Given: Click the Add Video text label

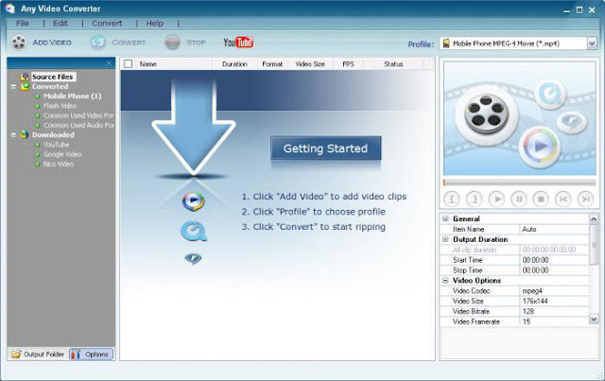Looking at the screenshot, I should (x=52, y=43).
